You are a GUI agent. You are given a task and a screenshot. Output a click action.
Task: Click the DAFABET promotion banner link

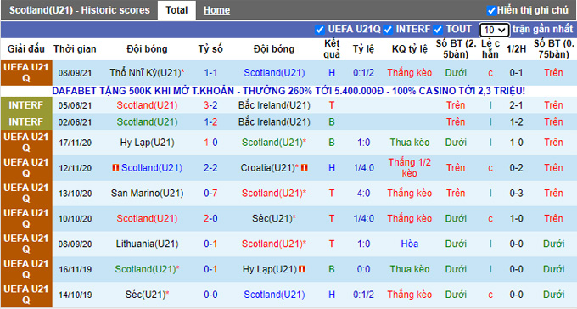tap(288, 91)
